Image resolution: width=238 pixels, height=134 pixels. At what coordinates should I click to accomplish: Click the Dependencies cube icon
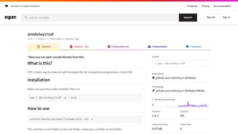(109, 47)
